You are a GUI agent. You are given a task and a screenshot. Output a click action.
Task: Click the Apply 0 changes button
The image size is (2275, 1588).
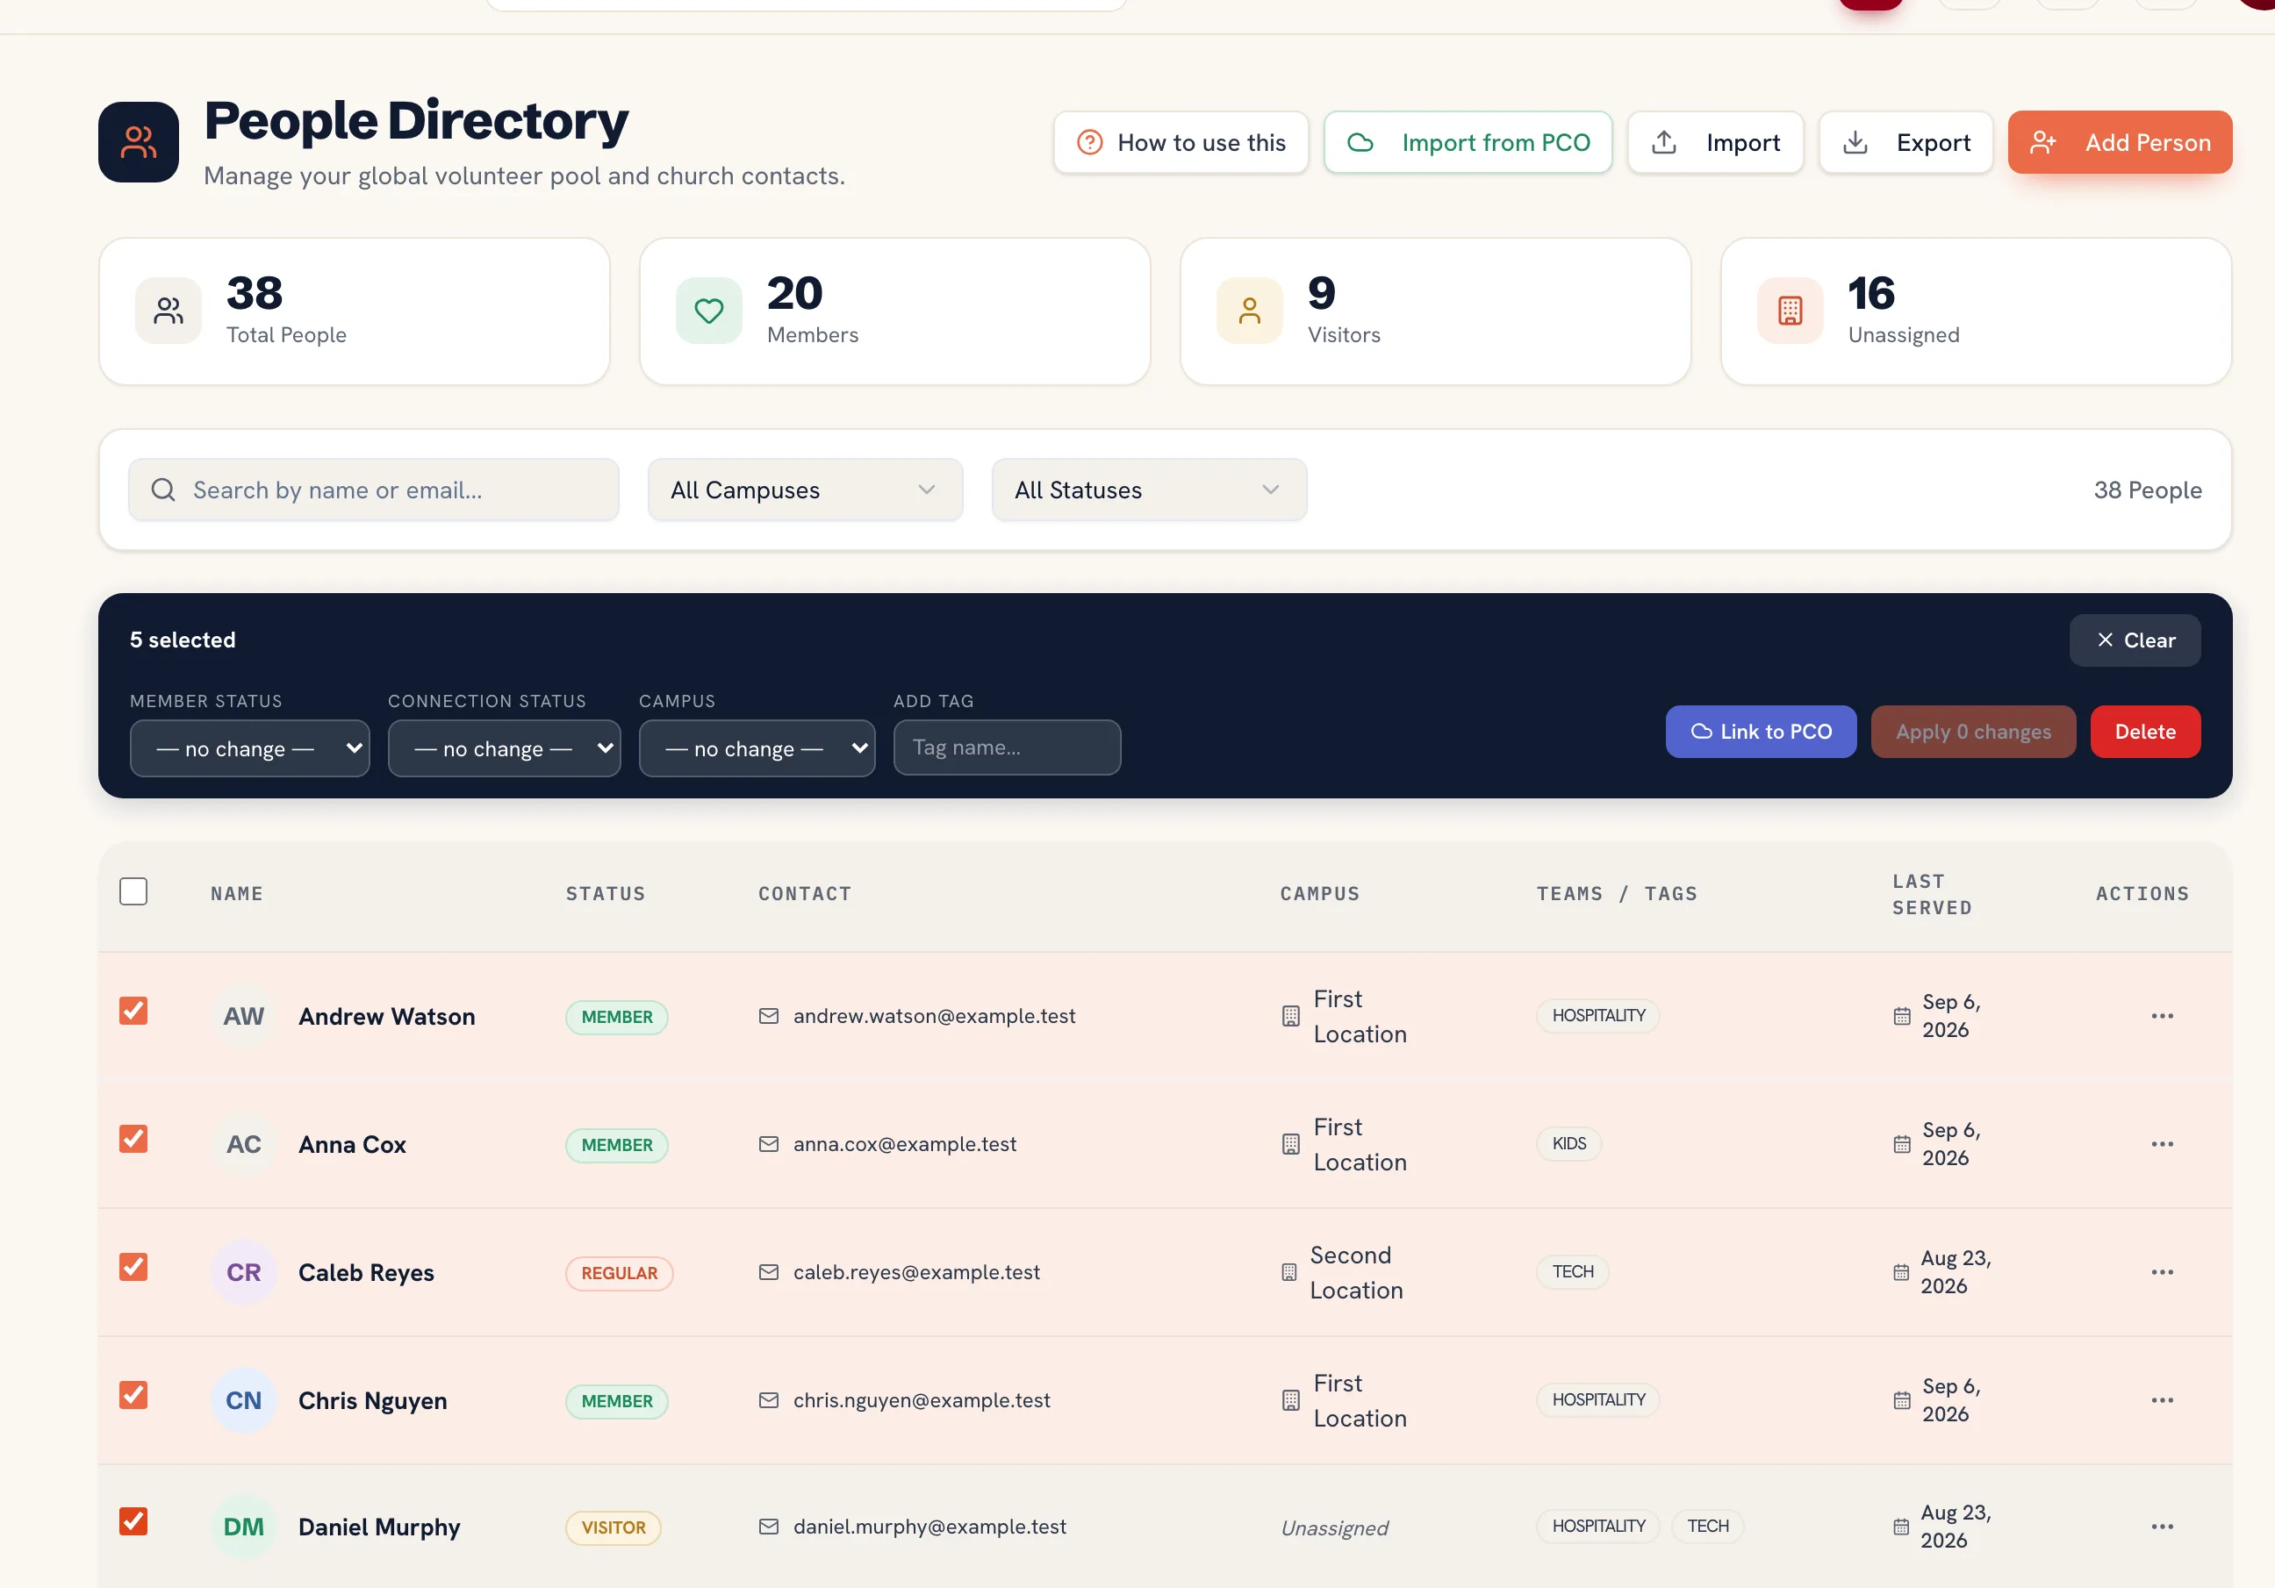click(1973, 732)
